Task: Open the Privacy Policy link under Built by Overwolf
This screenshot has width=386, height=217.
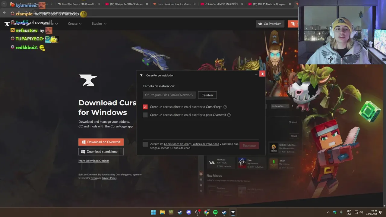Action: click(109, 178)
